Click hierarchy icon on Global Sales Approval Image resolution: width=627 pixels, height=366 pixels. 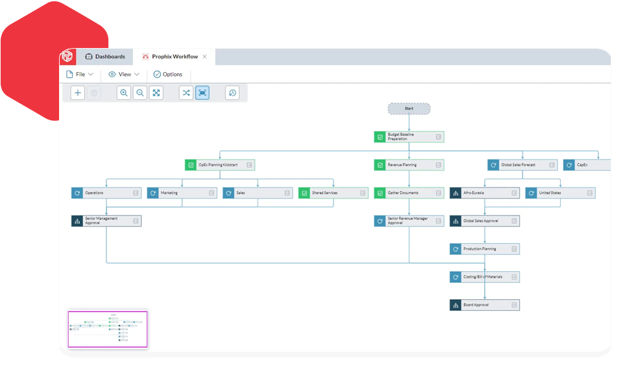[456, 221]
